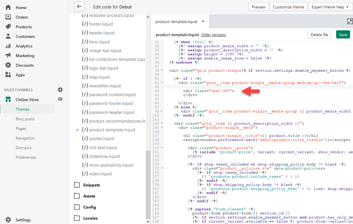Expand the Assets folder
The image size is (353, 224).
coord(84,196)
